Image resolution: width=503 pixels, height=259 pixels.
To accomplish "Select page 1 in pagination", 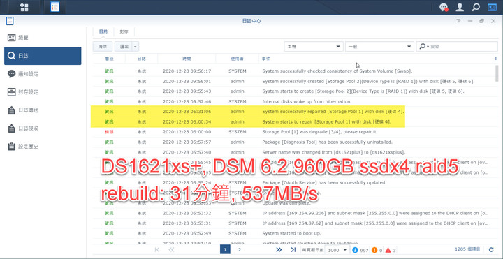I will point(225,250).
